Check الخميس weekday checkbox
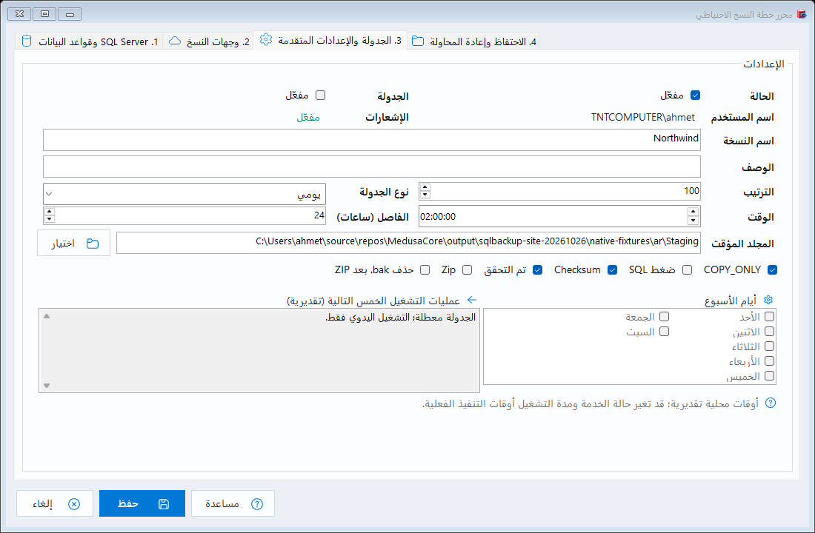815x533 pixels. pos(769,375)
